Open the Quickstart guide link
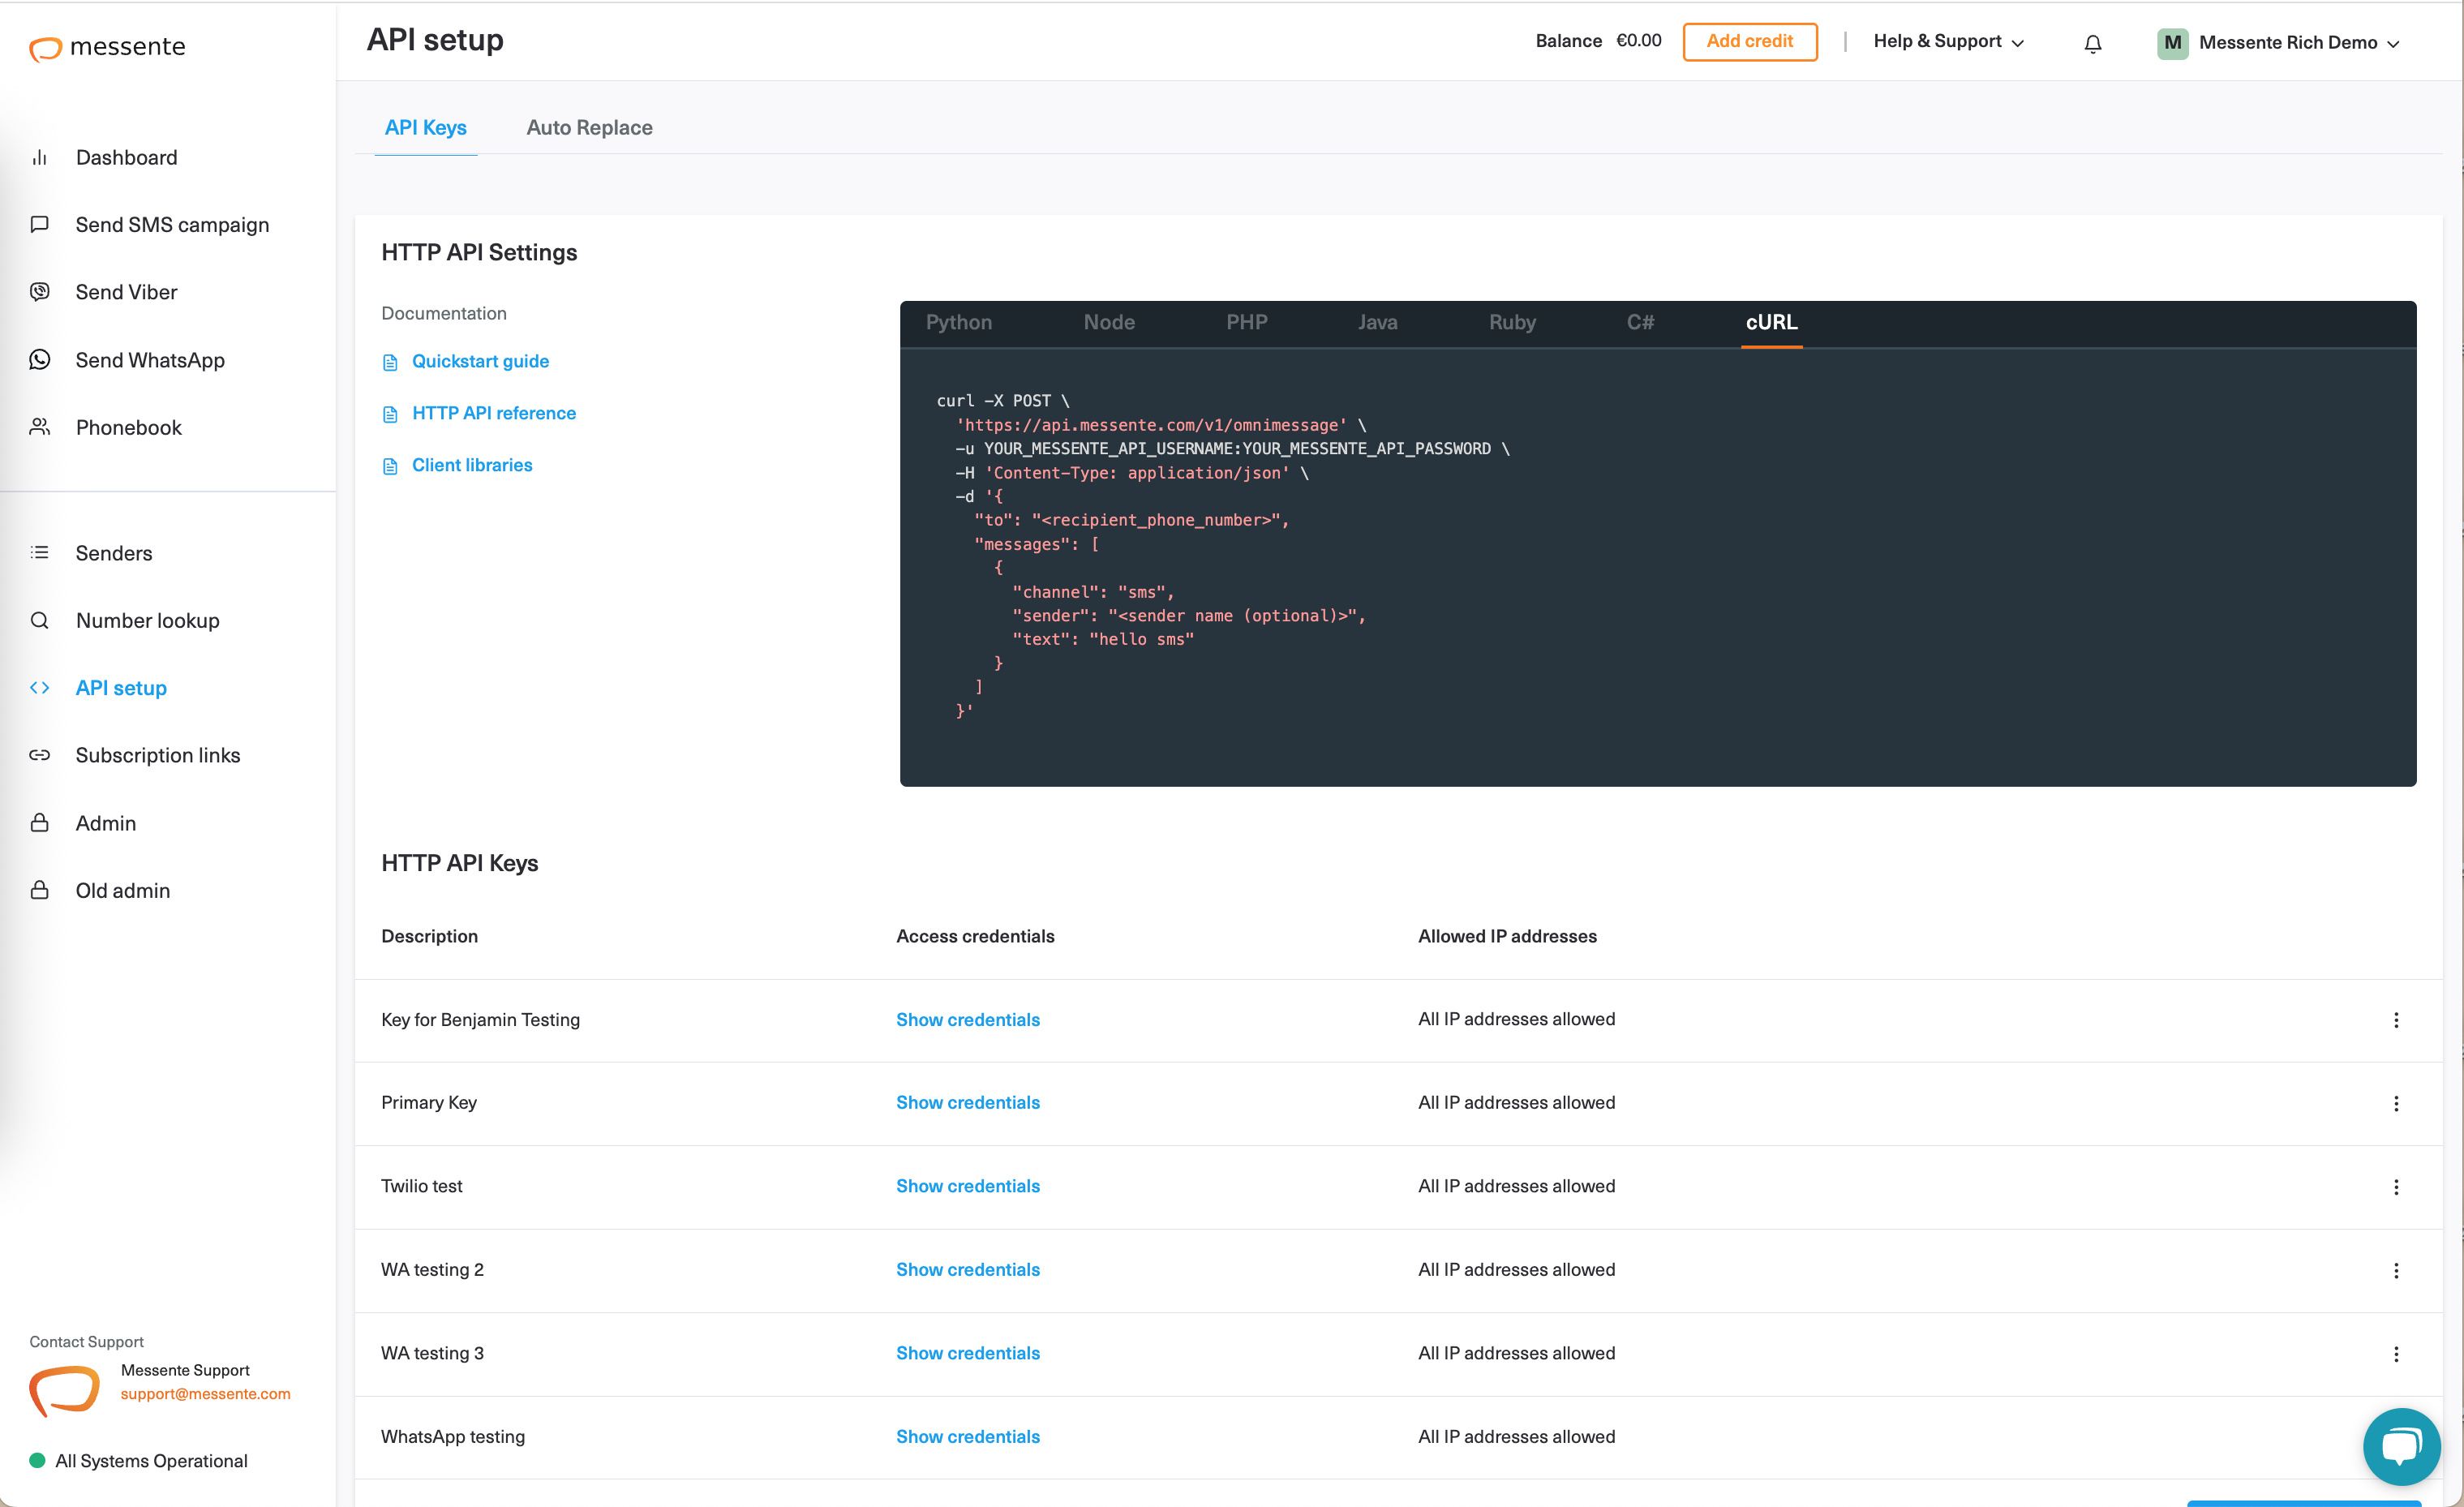Image resolution: width=2464 pixels, height=1507 pixels. click(x=481, y=361)
